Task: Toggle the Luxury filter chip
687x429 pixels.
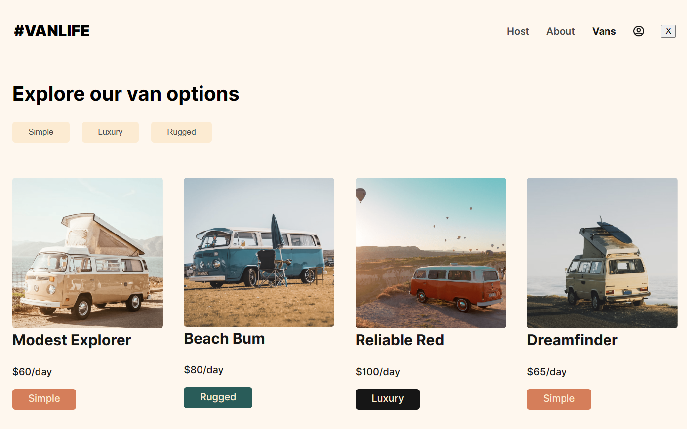Action: click(x=110, y=132)
